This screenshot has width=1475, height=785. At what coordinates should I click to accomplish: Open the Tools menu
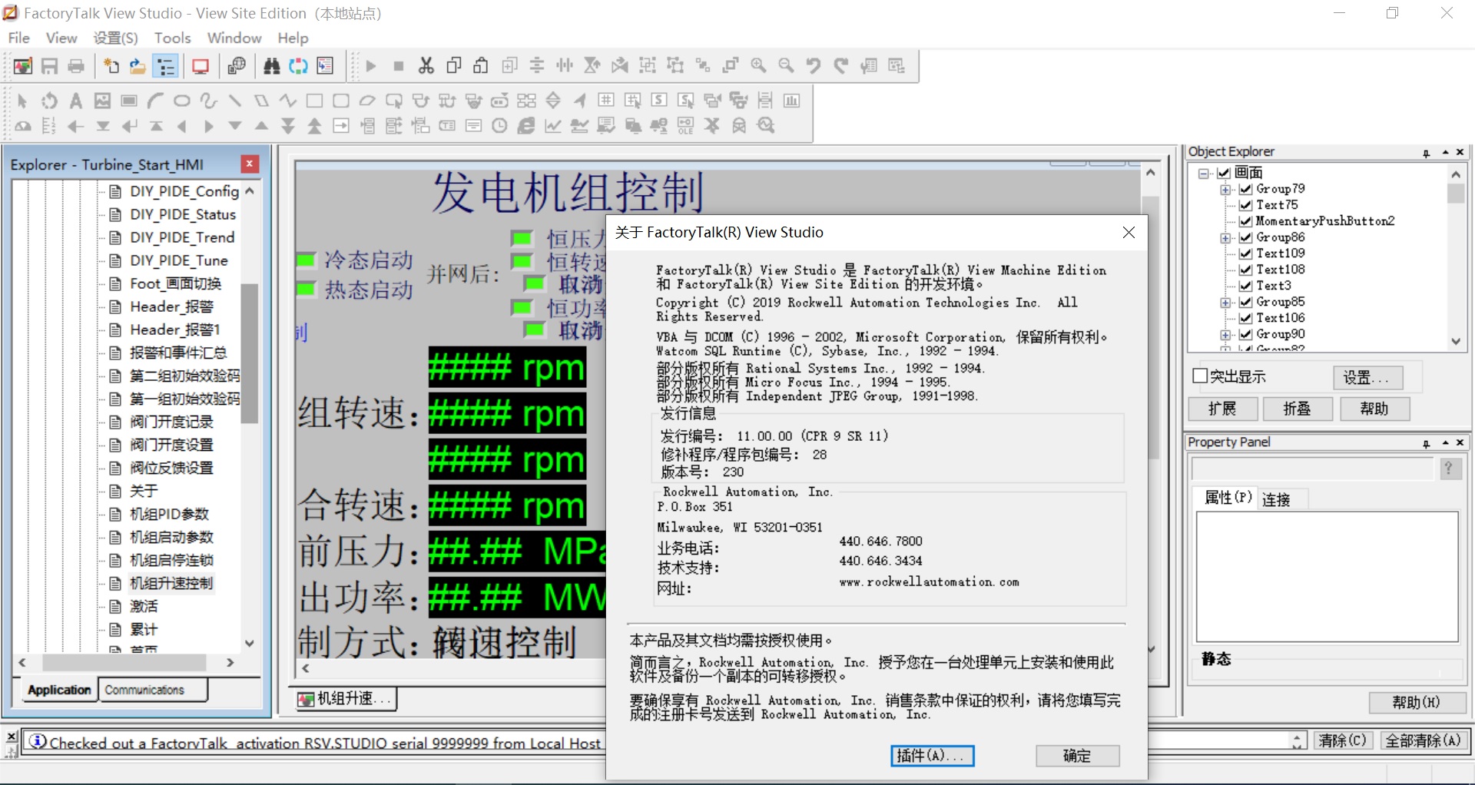[172, 38]
